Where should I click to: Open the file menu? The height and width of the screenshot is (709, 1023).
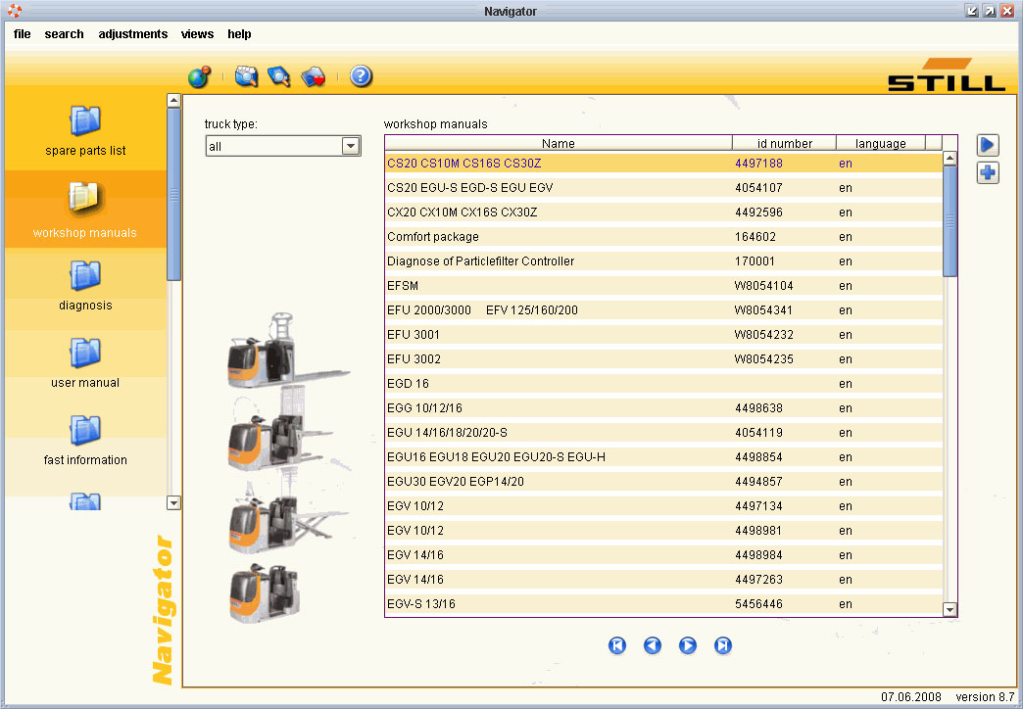click(23, 34)
